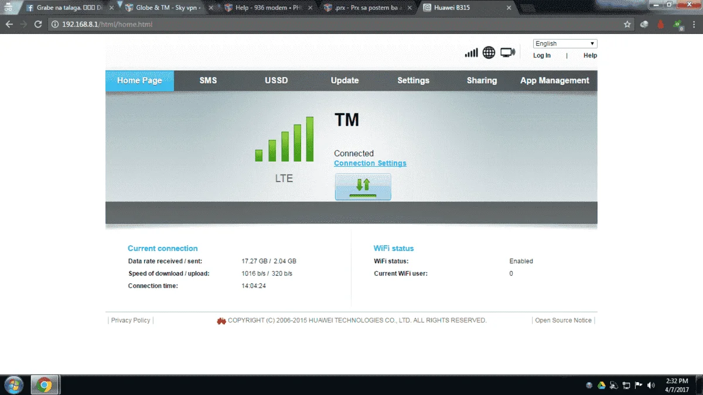Go to the Update tab
The height and width of the screenshot is (395, 703).
click(x=344, y=81)
